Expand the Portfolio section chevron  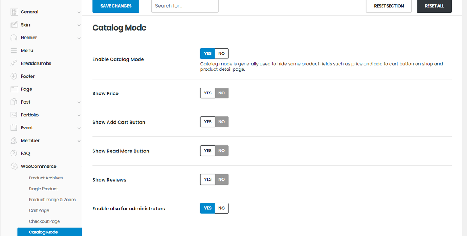(79, 115)
